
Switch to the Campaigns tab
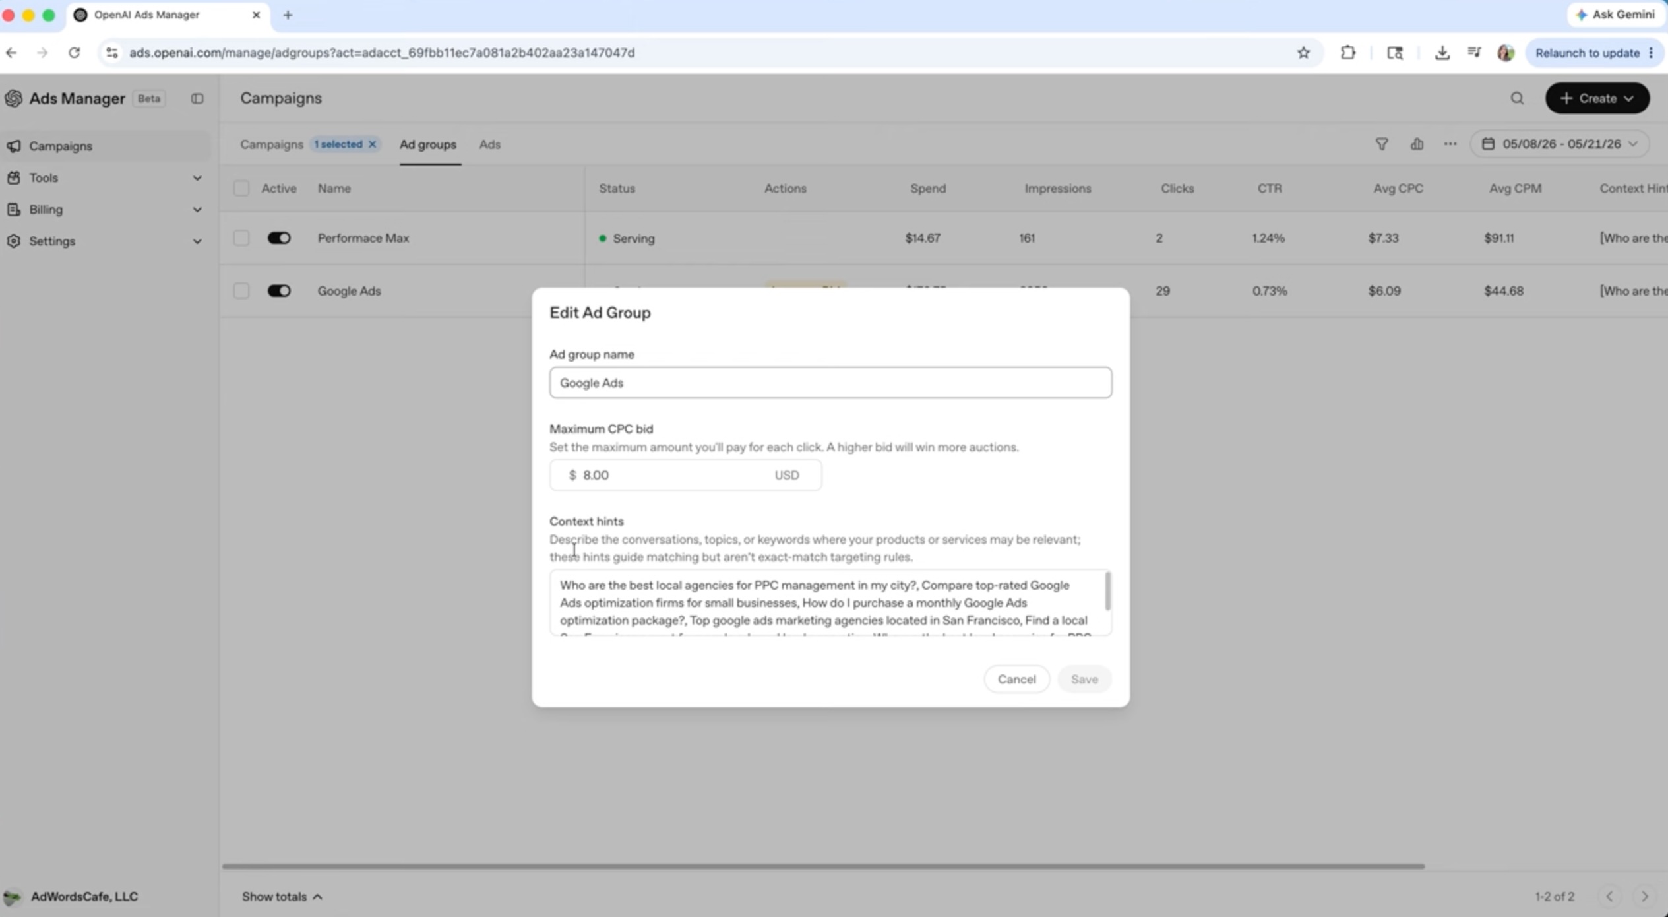[271, 144]
